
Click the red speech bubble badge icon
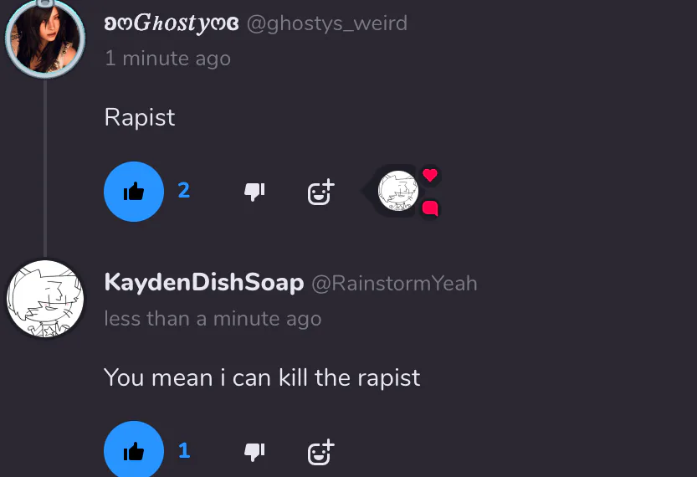coord(430,208)
